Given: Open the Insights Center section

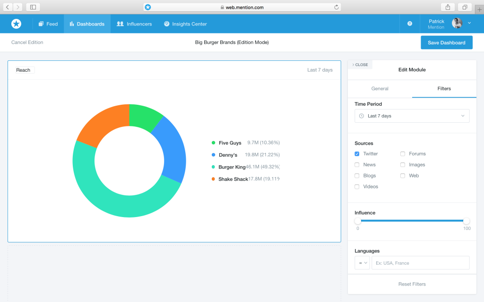Looking at the screenshot, I should pos(185,24).
